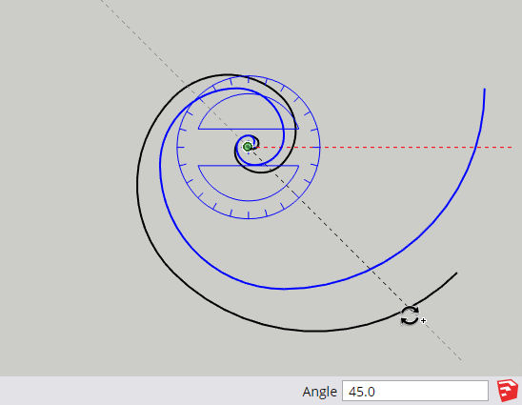Pick the outer end of the blue spiral
Screen dimensions: 522x405
click(485, 90)
